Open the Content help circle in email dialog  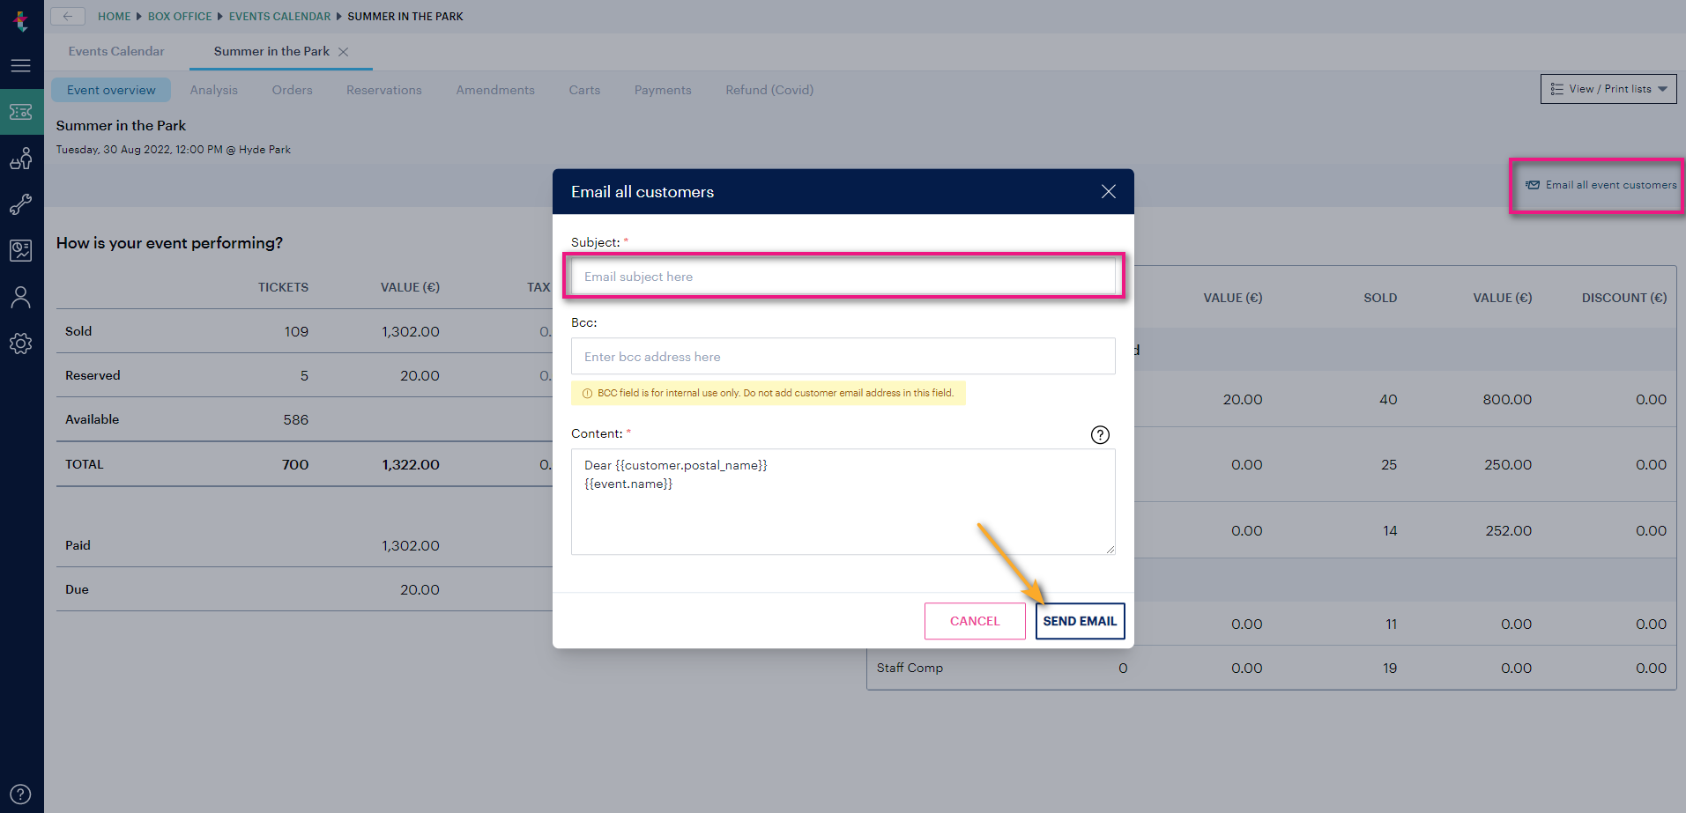pyautogui.click(x=1099, y=433)
